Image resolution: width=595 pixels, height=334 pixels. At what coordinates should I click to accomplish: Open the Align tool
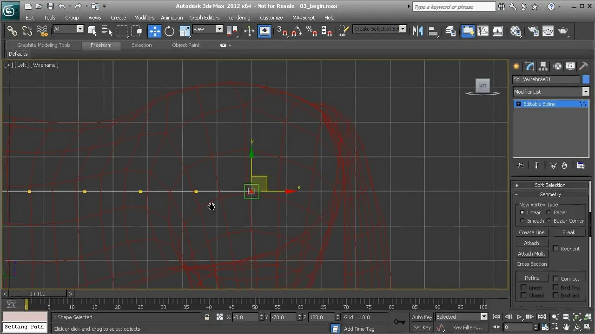[x=433, y=31]
